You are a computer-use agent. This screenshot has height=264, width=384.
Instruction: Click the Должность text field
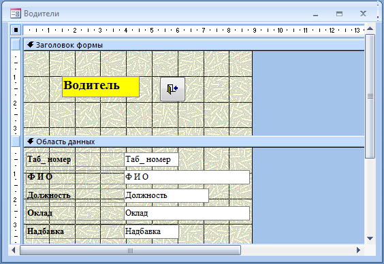(166, 195)
